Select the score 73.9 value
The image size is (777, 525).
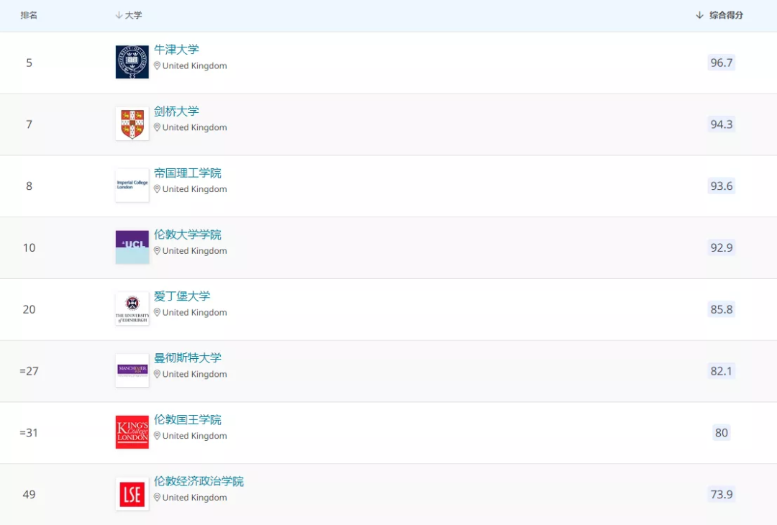pyautogui.click(x=722, y=494)
